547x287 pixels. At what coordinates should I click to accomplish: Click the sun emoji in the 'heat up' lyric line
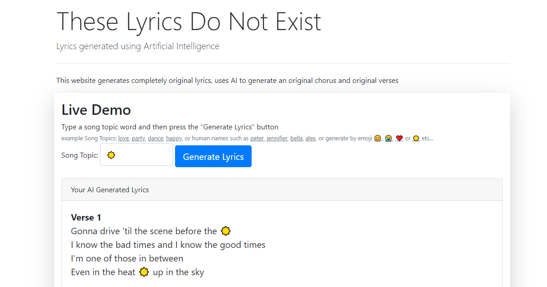(x=144, y=272)
